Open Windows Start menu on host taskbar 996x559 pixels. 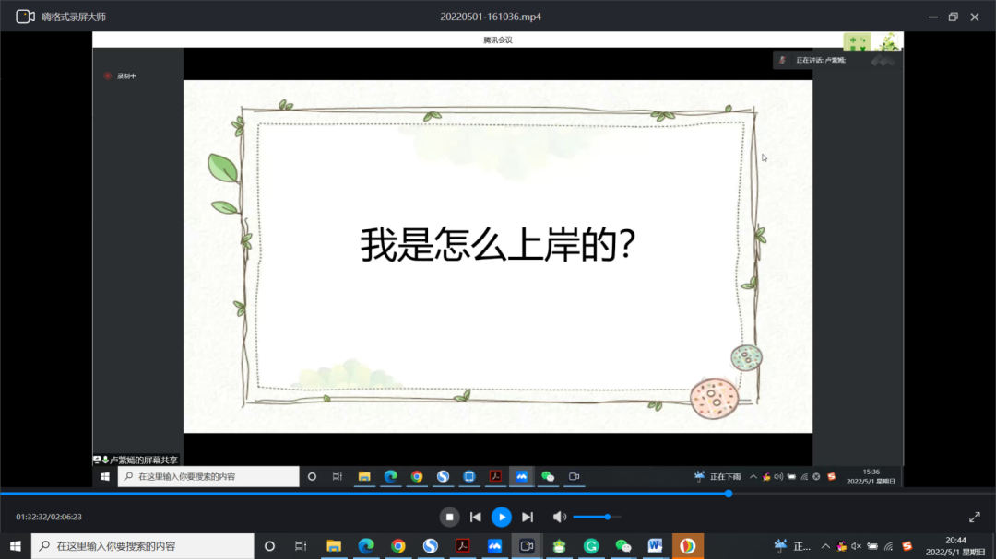tap(16, 546)
